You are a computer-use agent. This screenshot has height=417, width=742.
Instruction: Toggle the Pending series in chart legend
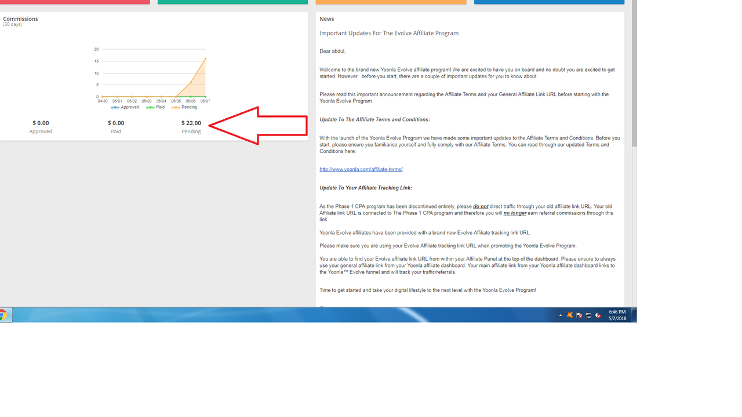tap(184, 107)
